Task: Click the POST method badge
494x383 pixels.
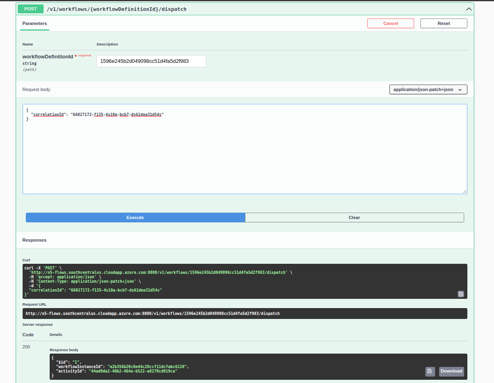Action: [x=30, y=9]
